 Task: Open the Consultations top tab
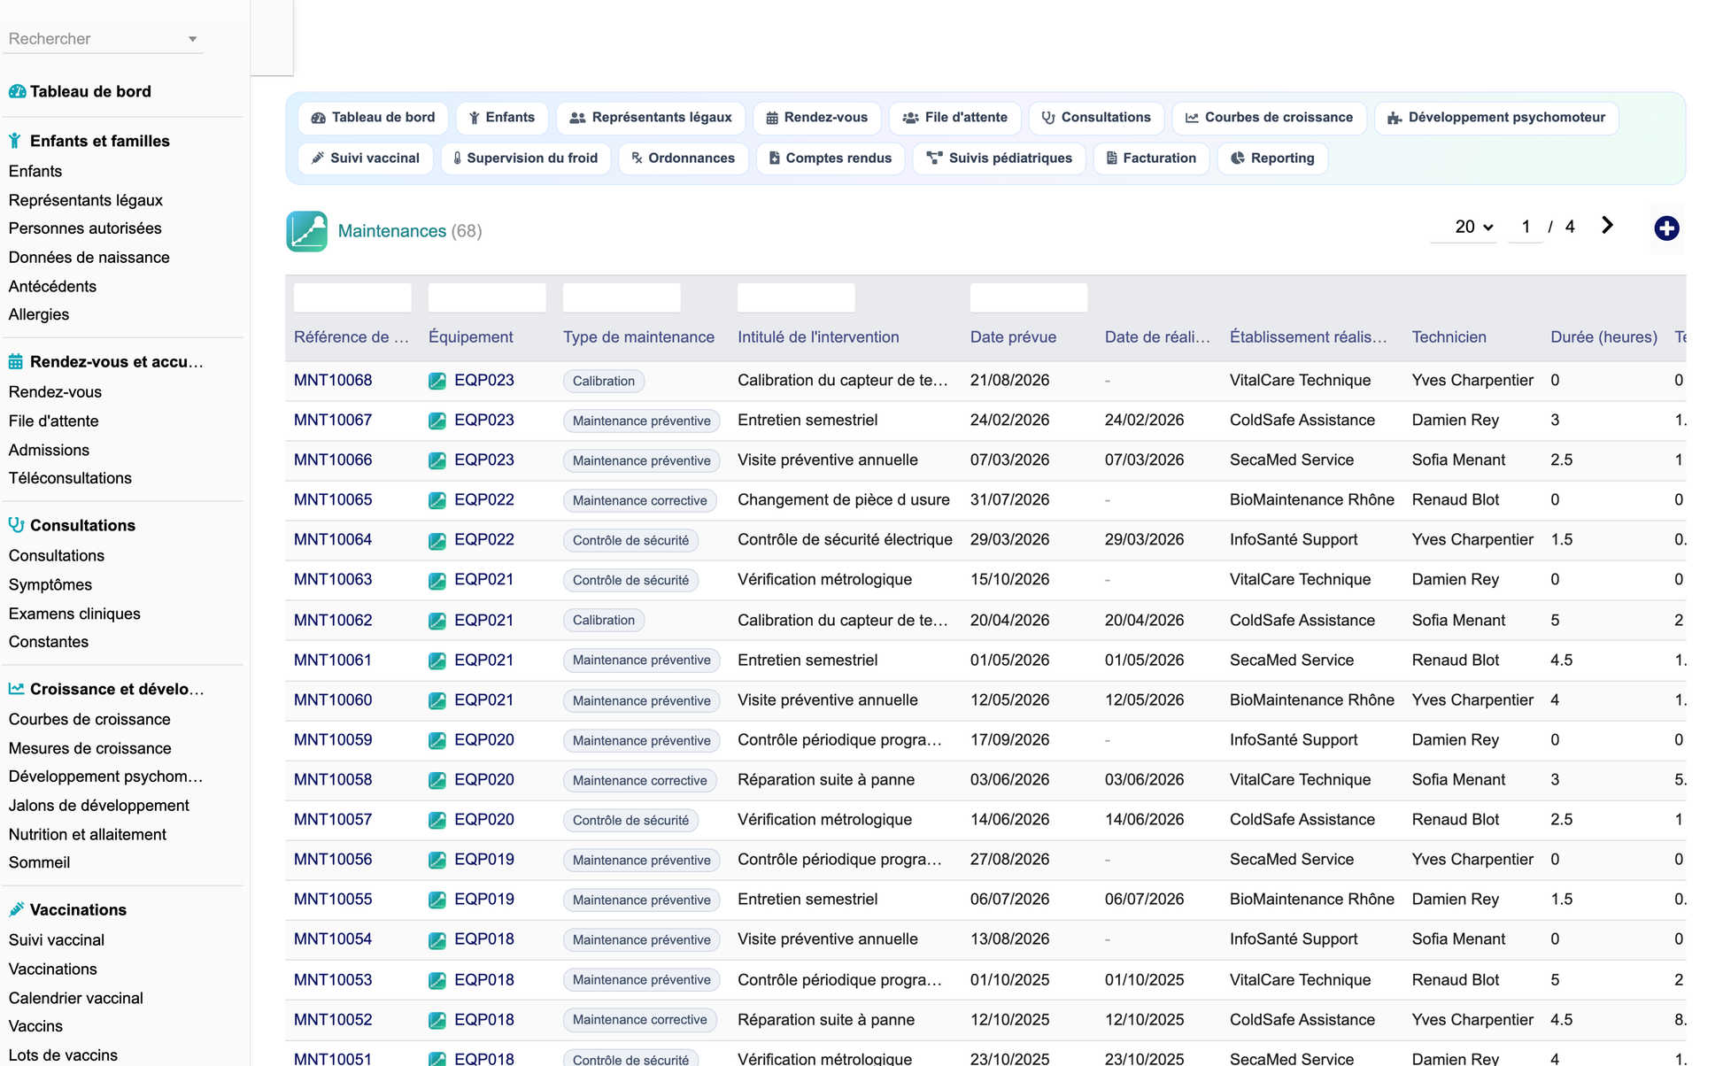point(1096,118)
